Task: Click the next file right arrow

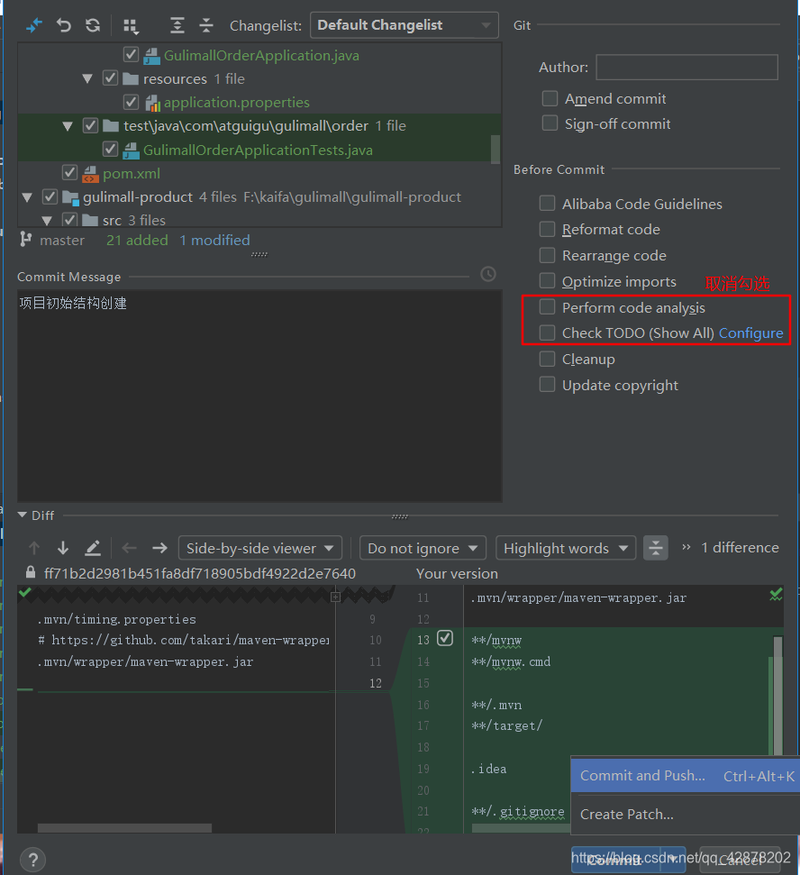Action: pos(159,548)
